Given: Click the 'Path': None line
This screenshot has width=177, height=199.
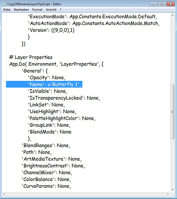Looking at the screenshot, I should click(x=37, y=152).
